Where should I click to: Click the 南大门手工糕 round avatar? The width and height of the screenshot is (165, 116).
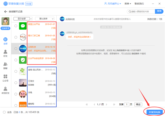click(23, 37)
